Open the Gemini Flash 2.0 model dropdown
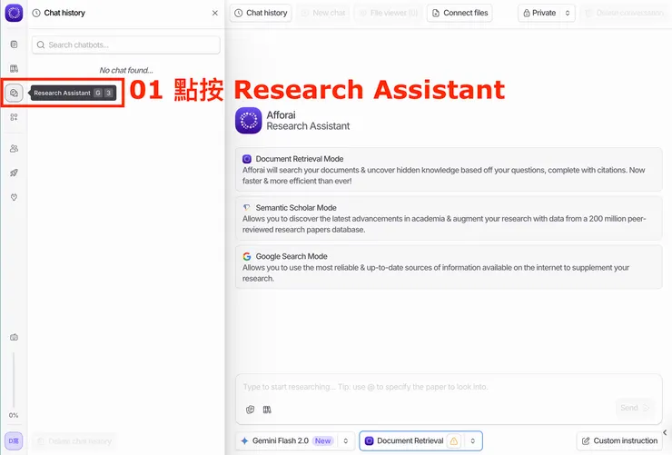The width and height of the screenshot is (672, 455). coord(295,440)
